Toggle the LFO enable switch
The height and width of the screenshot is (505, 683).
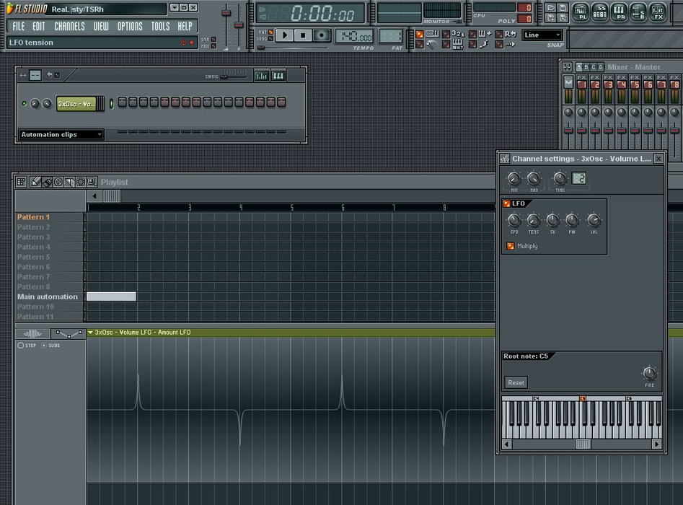click(x=506, y=203)
